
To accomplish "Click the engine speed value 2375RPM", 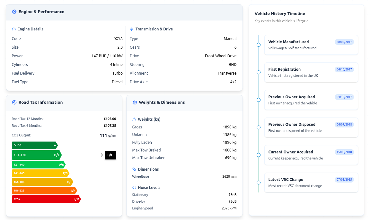I will [229, 208].
